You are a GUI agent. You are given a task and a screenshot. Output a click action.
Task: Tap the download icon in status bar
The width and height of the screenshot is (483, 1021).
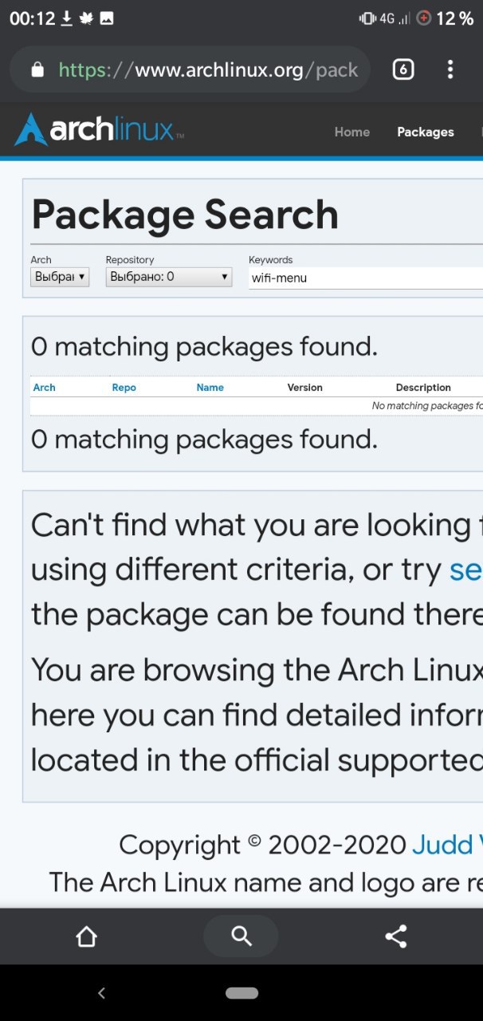pyautogui.click(x=67, y=18)
